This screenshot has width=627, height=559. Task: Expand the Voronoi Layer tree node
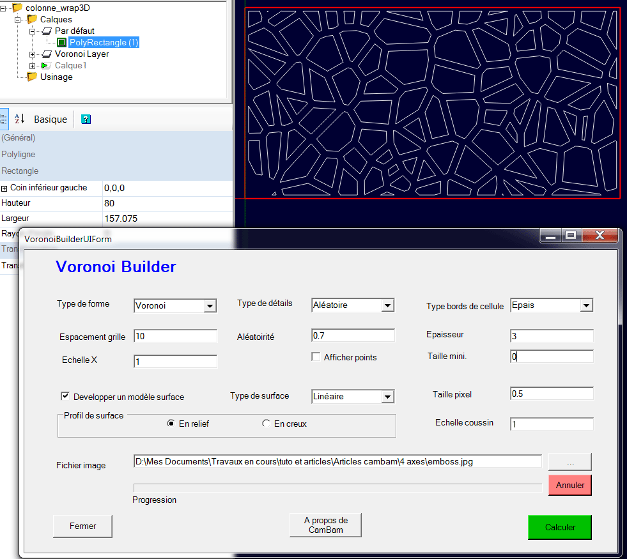pos(33,54)
